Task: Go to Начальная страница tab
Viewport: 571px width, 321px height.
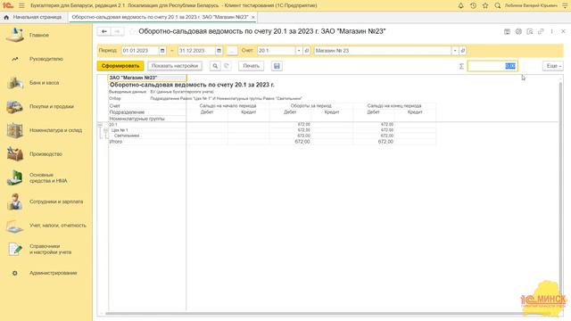Action: [33, 17]
